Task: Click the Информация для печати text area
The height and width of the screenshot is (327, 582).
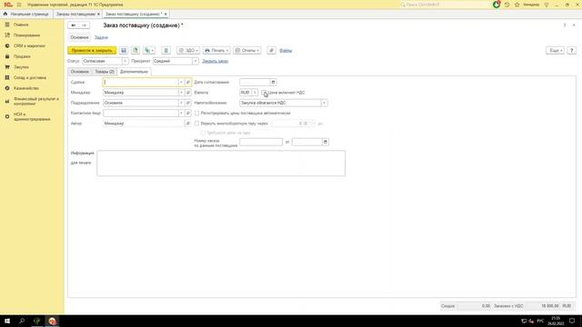Action: pyautogui.click(x=221, y=163)
